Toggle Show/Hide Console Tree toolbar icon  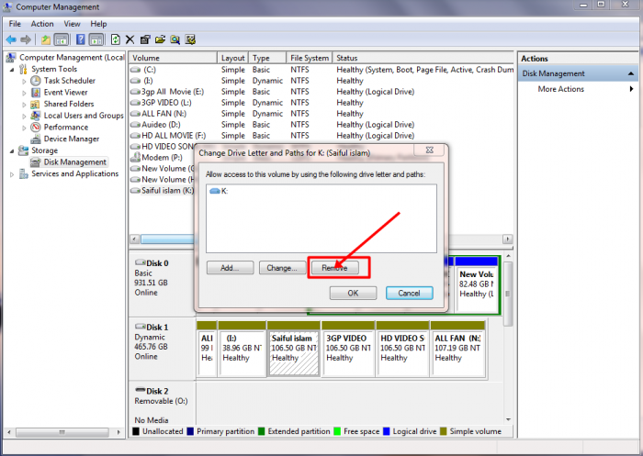[62, 39]
